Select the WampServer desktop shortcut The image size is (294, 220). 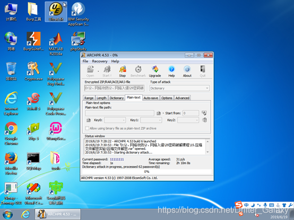pos(56,131)
